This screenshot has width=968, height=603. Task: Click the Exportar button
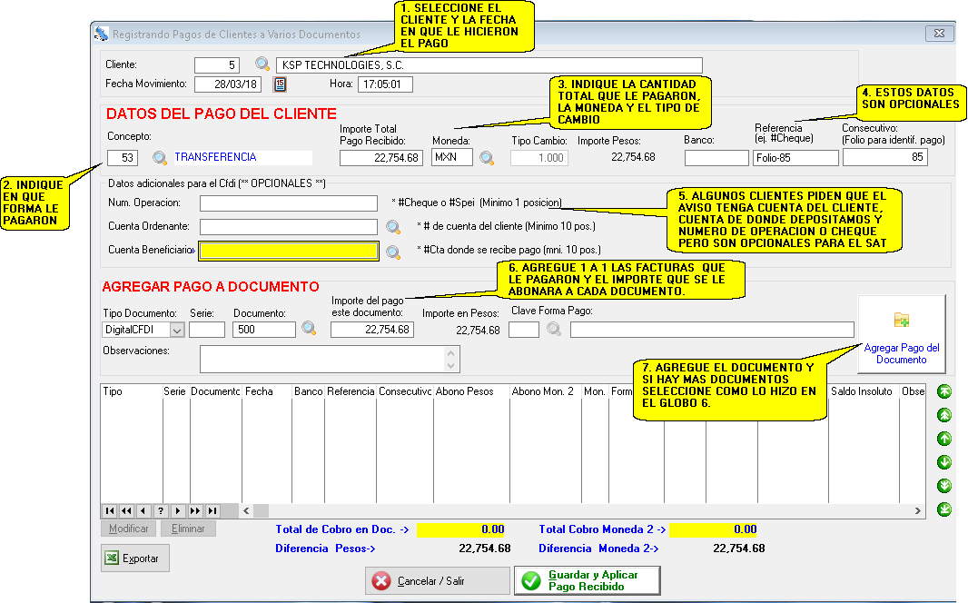(135, 559)
